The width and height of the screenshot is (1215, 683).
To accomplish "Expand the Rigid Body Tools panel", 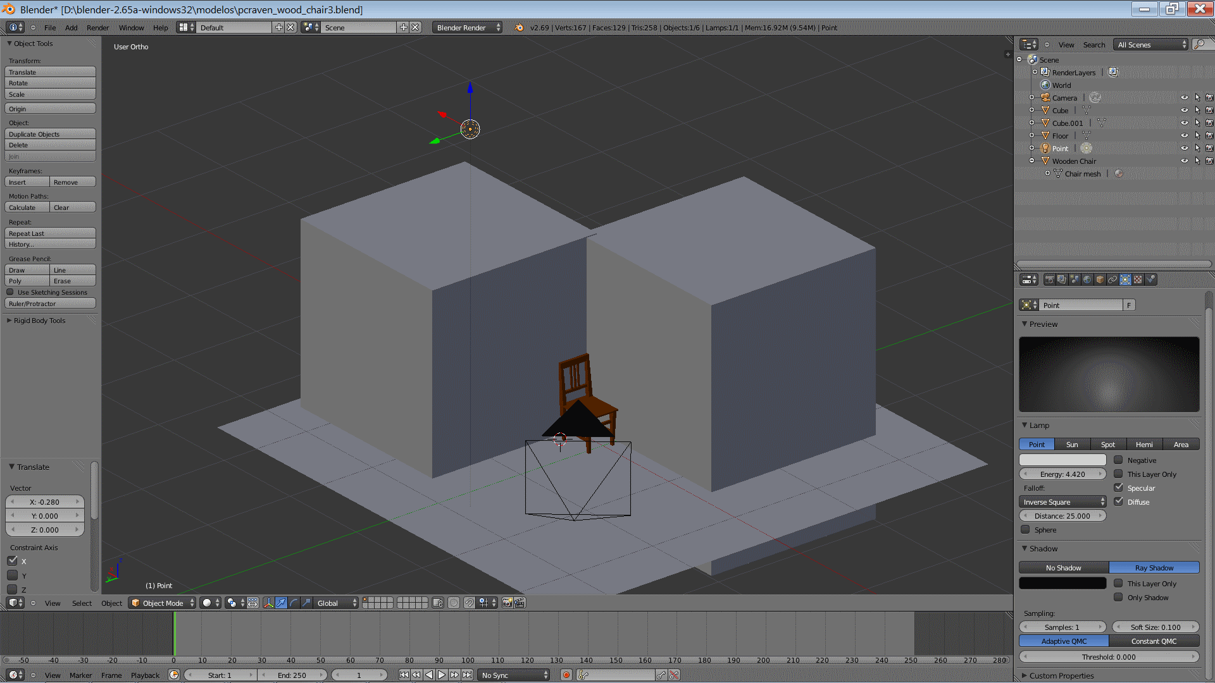I will (x=39, y=321).
